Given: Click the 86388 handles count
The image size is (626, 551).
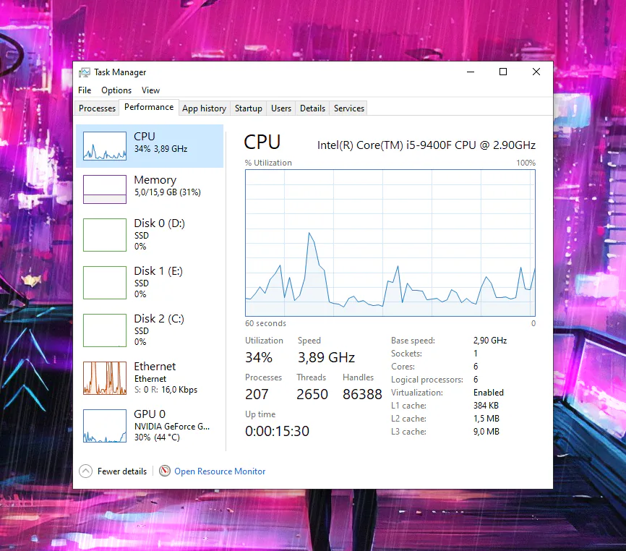Looking at the screenshot, I should (x=362, y=394).
